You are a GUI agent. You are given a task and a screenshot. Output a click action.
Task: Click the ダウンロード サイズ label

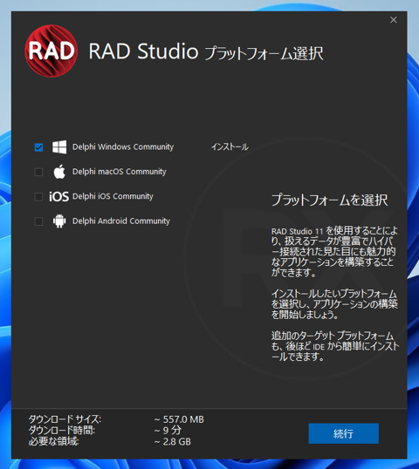[x=65, y=419]
